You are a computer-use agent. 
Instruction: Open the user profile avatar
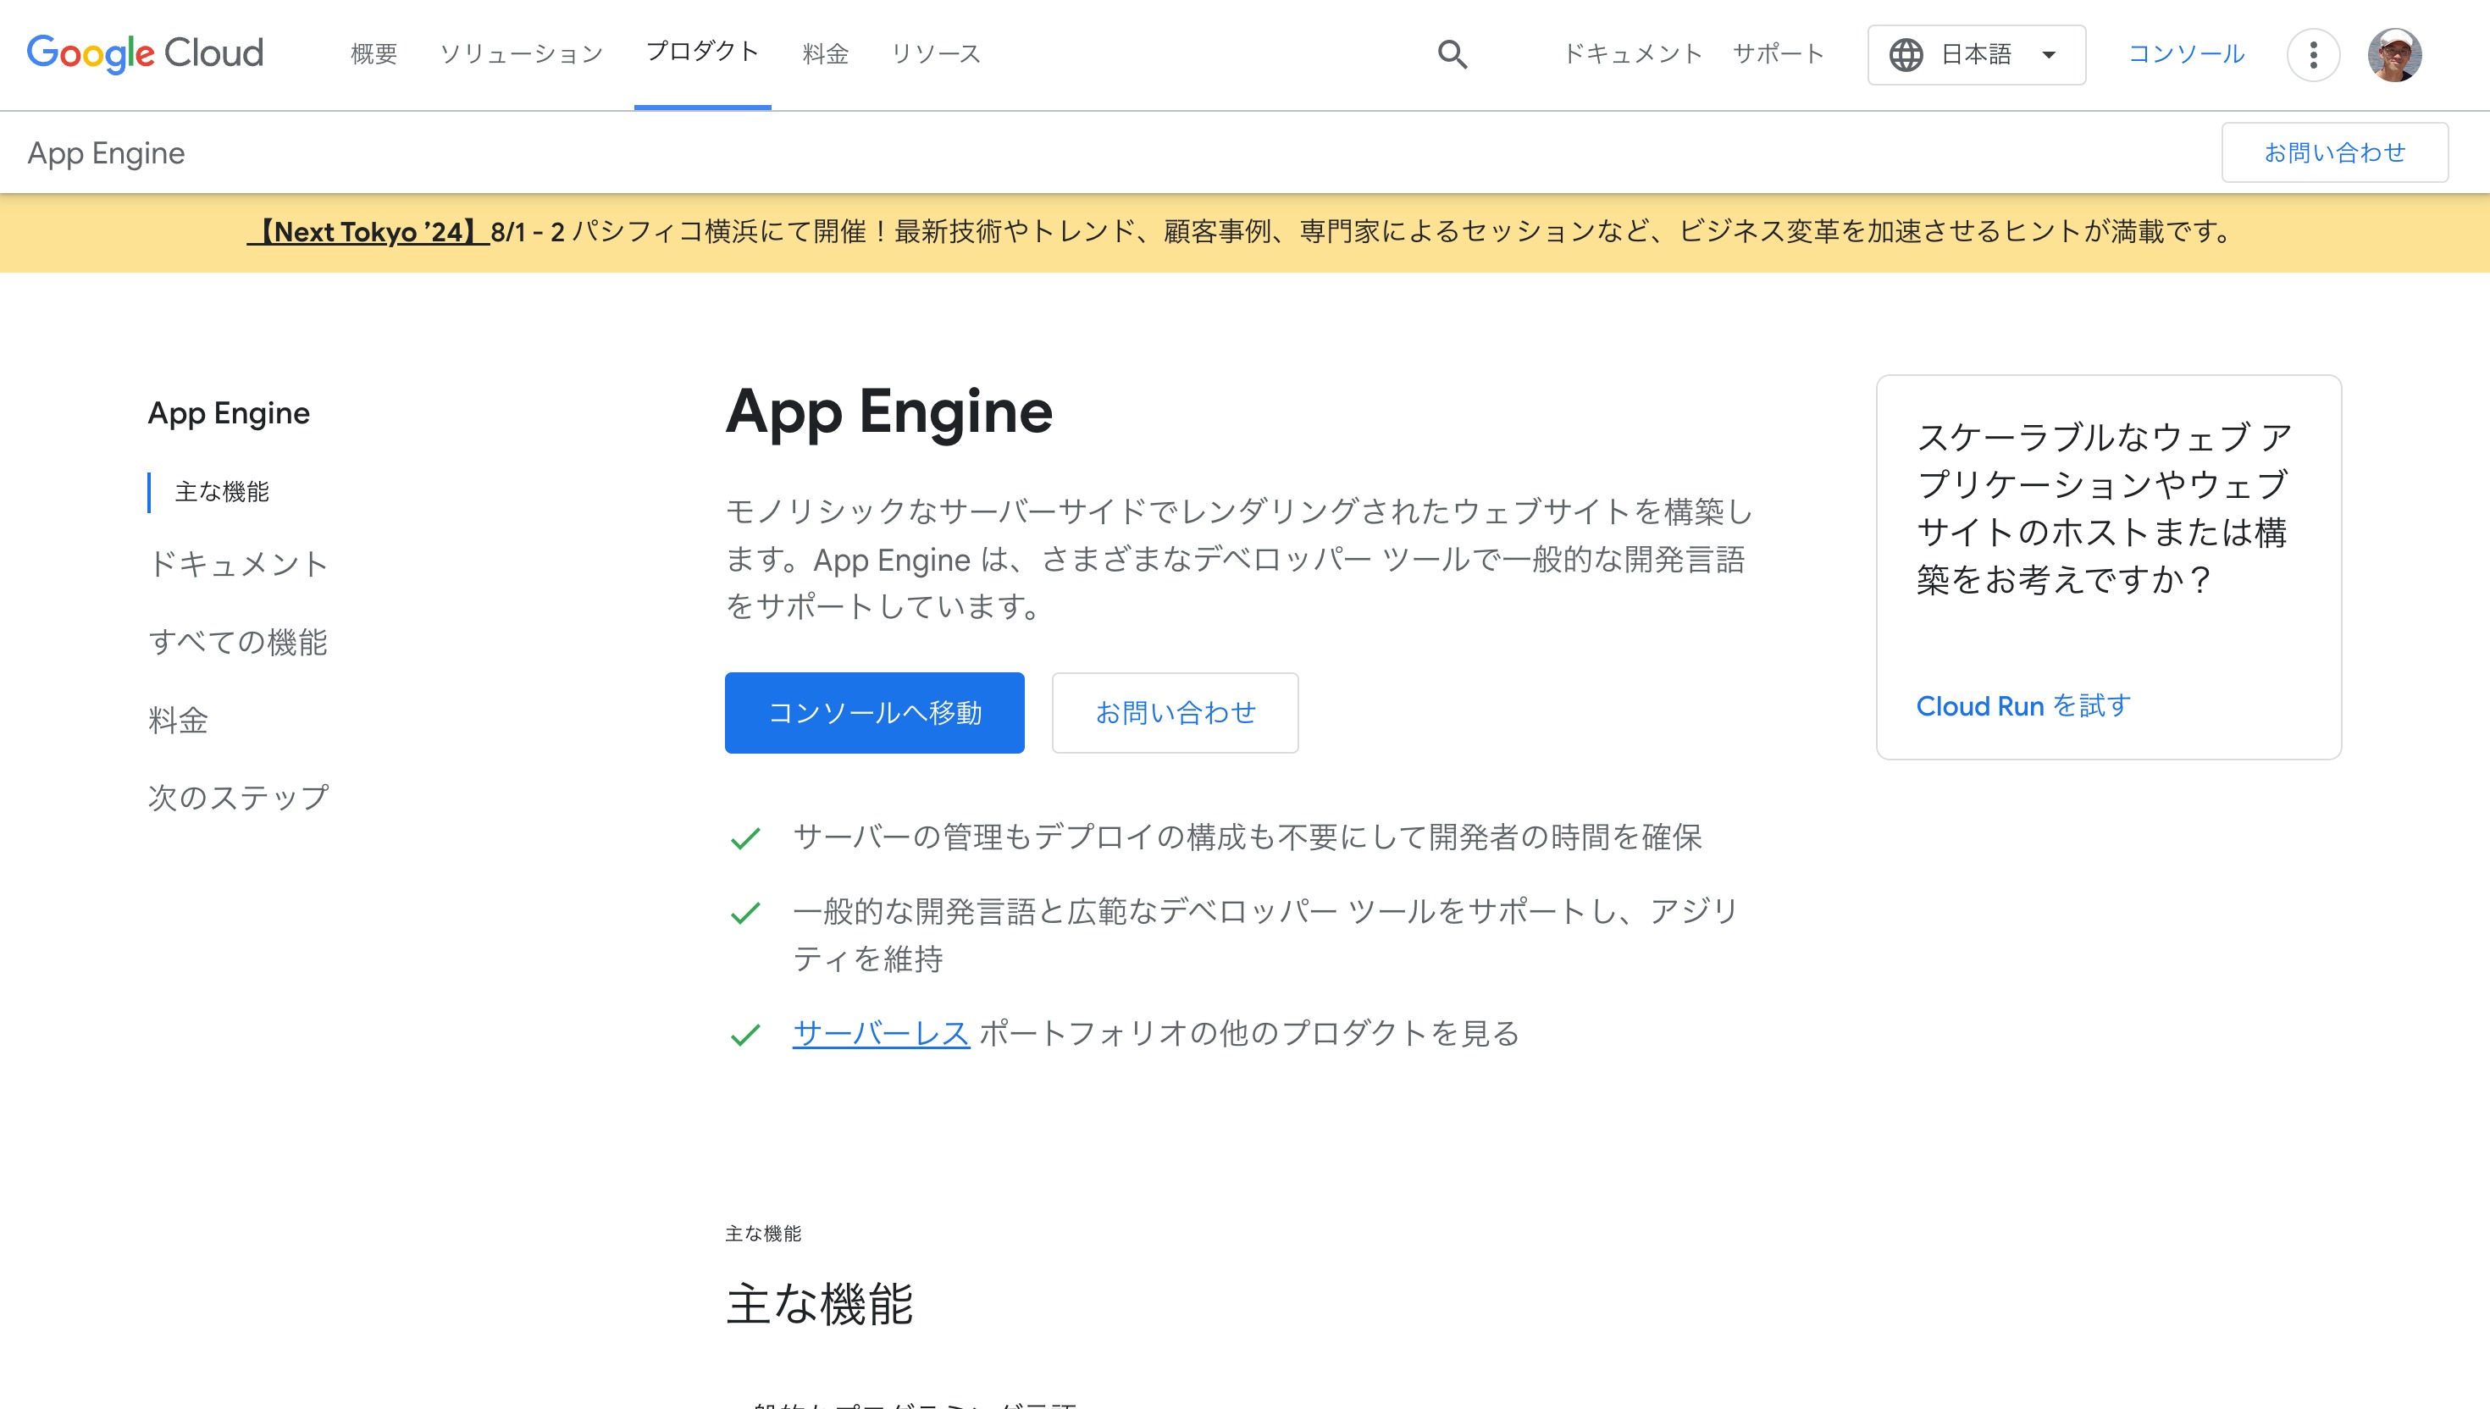pos(2394,54)
